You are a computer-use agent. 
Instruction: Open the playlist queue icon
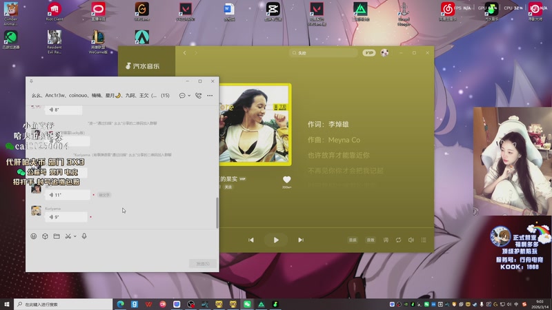424,240
